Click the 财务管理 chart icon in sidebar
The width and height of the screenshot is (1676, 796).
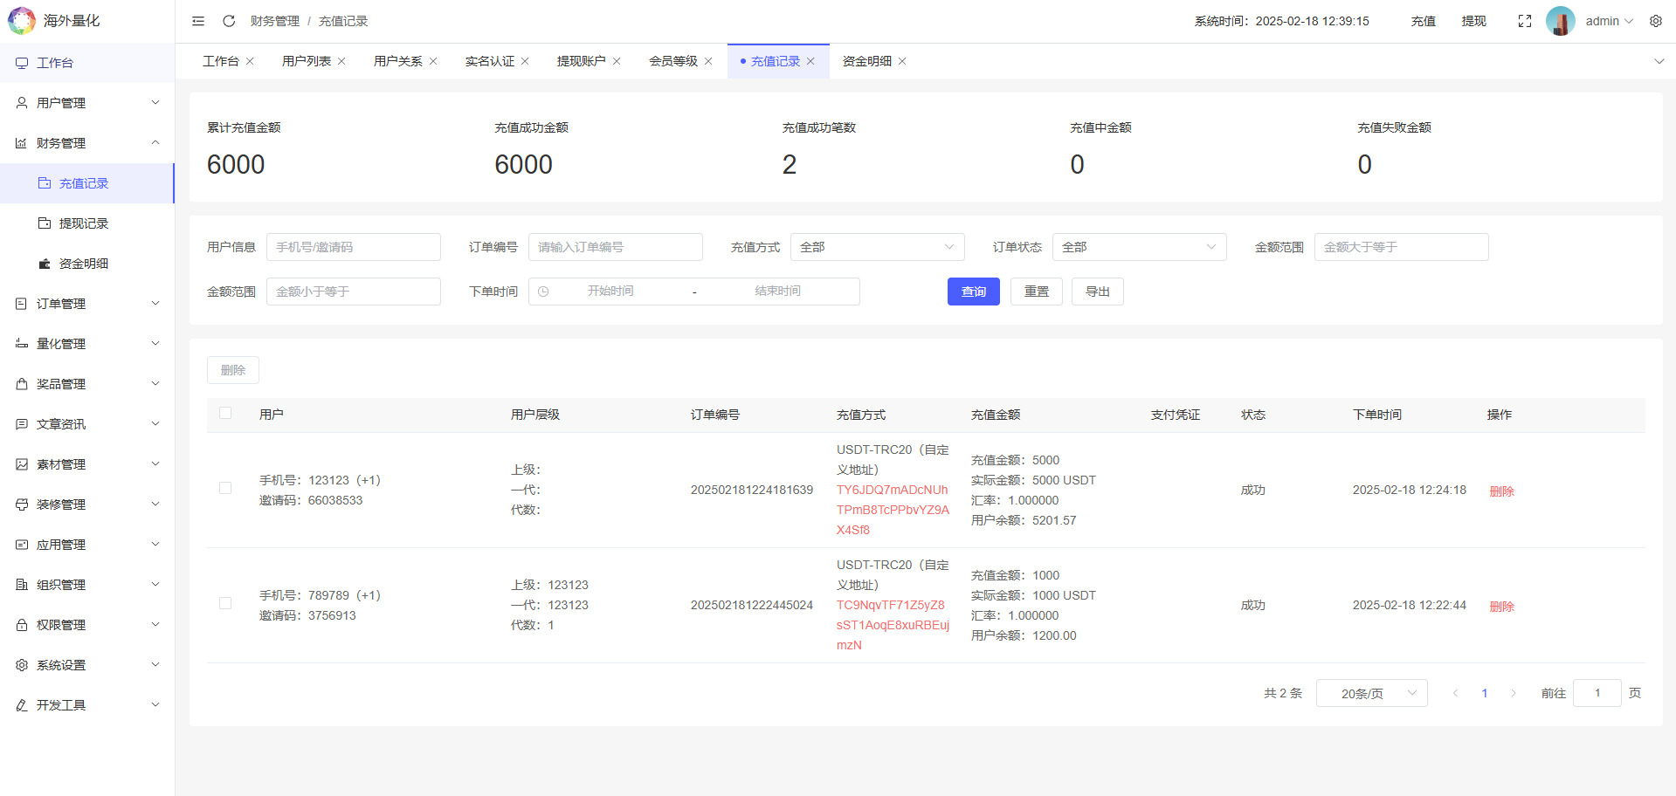[x=22, y=142]
